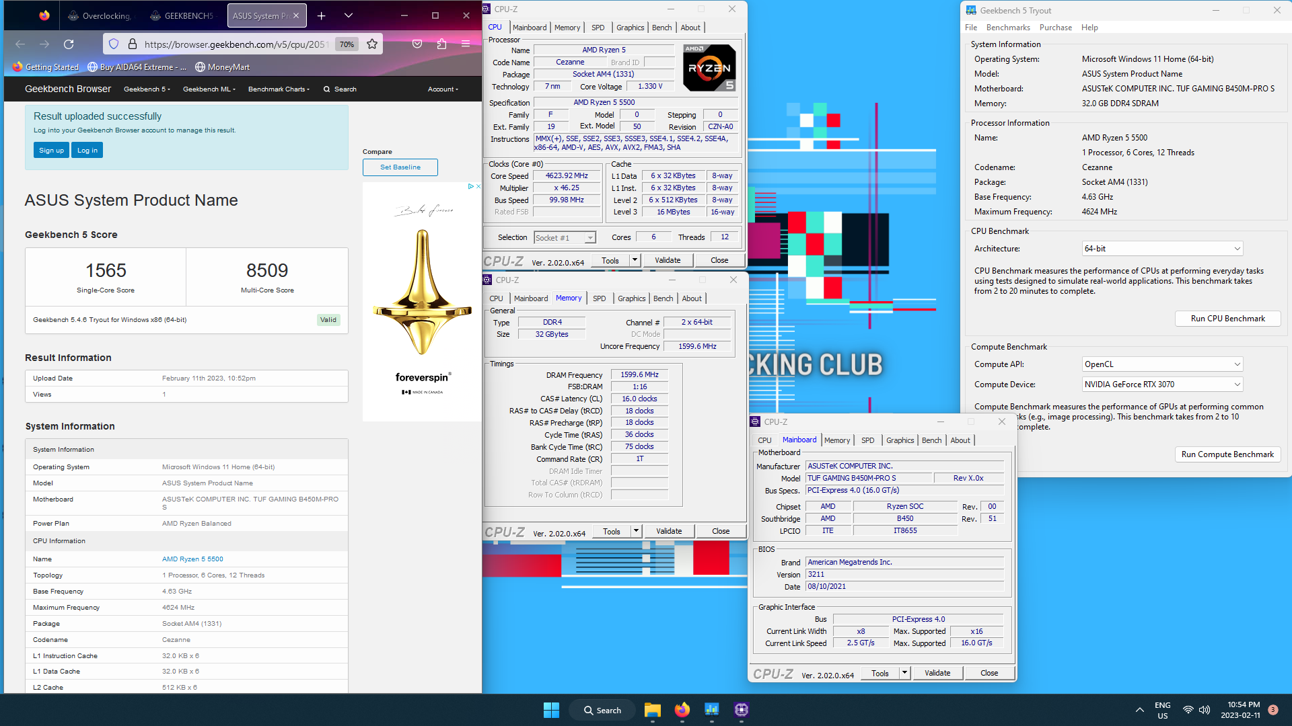The width and height of the screenshot is (1292, 726).
Task: Open the Pocket save icon in Firefox
Action: (417, 44)
